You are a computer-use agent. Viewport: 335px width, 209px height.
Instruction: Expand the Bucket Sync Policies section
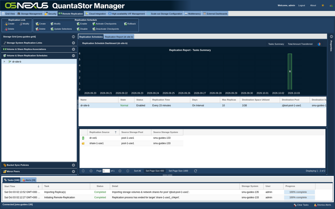[x=74, y=165]
